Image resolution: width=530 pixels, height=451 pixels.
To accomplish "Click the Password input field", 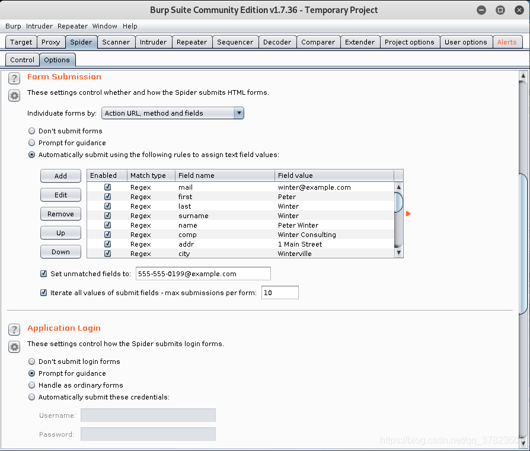I will (148, 434).
